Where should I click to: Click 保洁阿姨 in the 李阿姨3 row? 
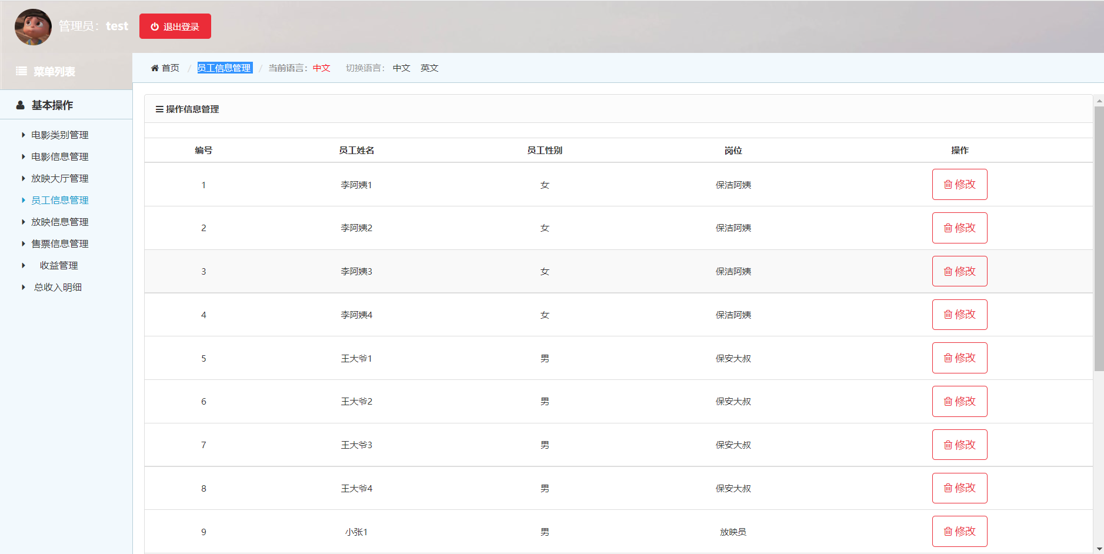(x=733, y=272)
